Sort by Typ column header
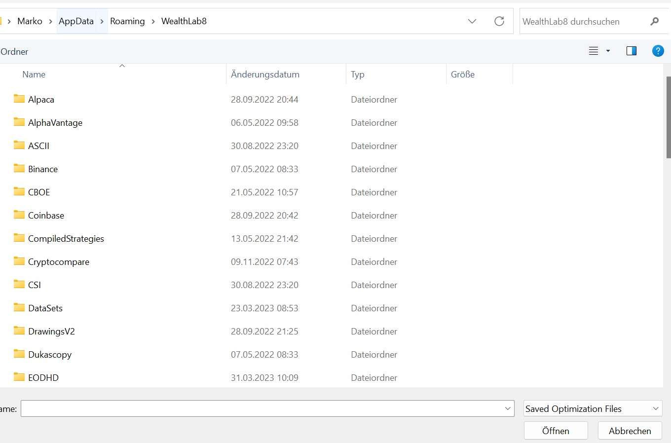671x443 pixels. pyautogui.click(x=358, y=74)
